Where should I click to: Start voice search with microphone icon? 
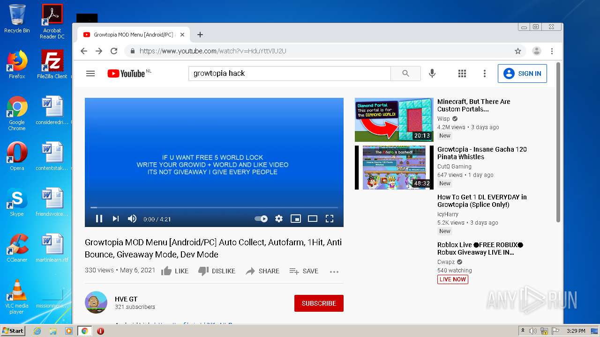click(432, 73)
